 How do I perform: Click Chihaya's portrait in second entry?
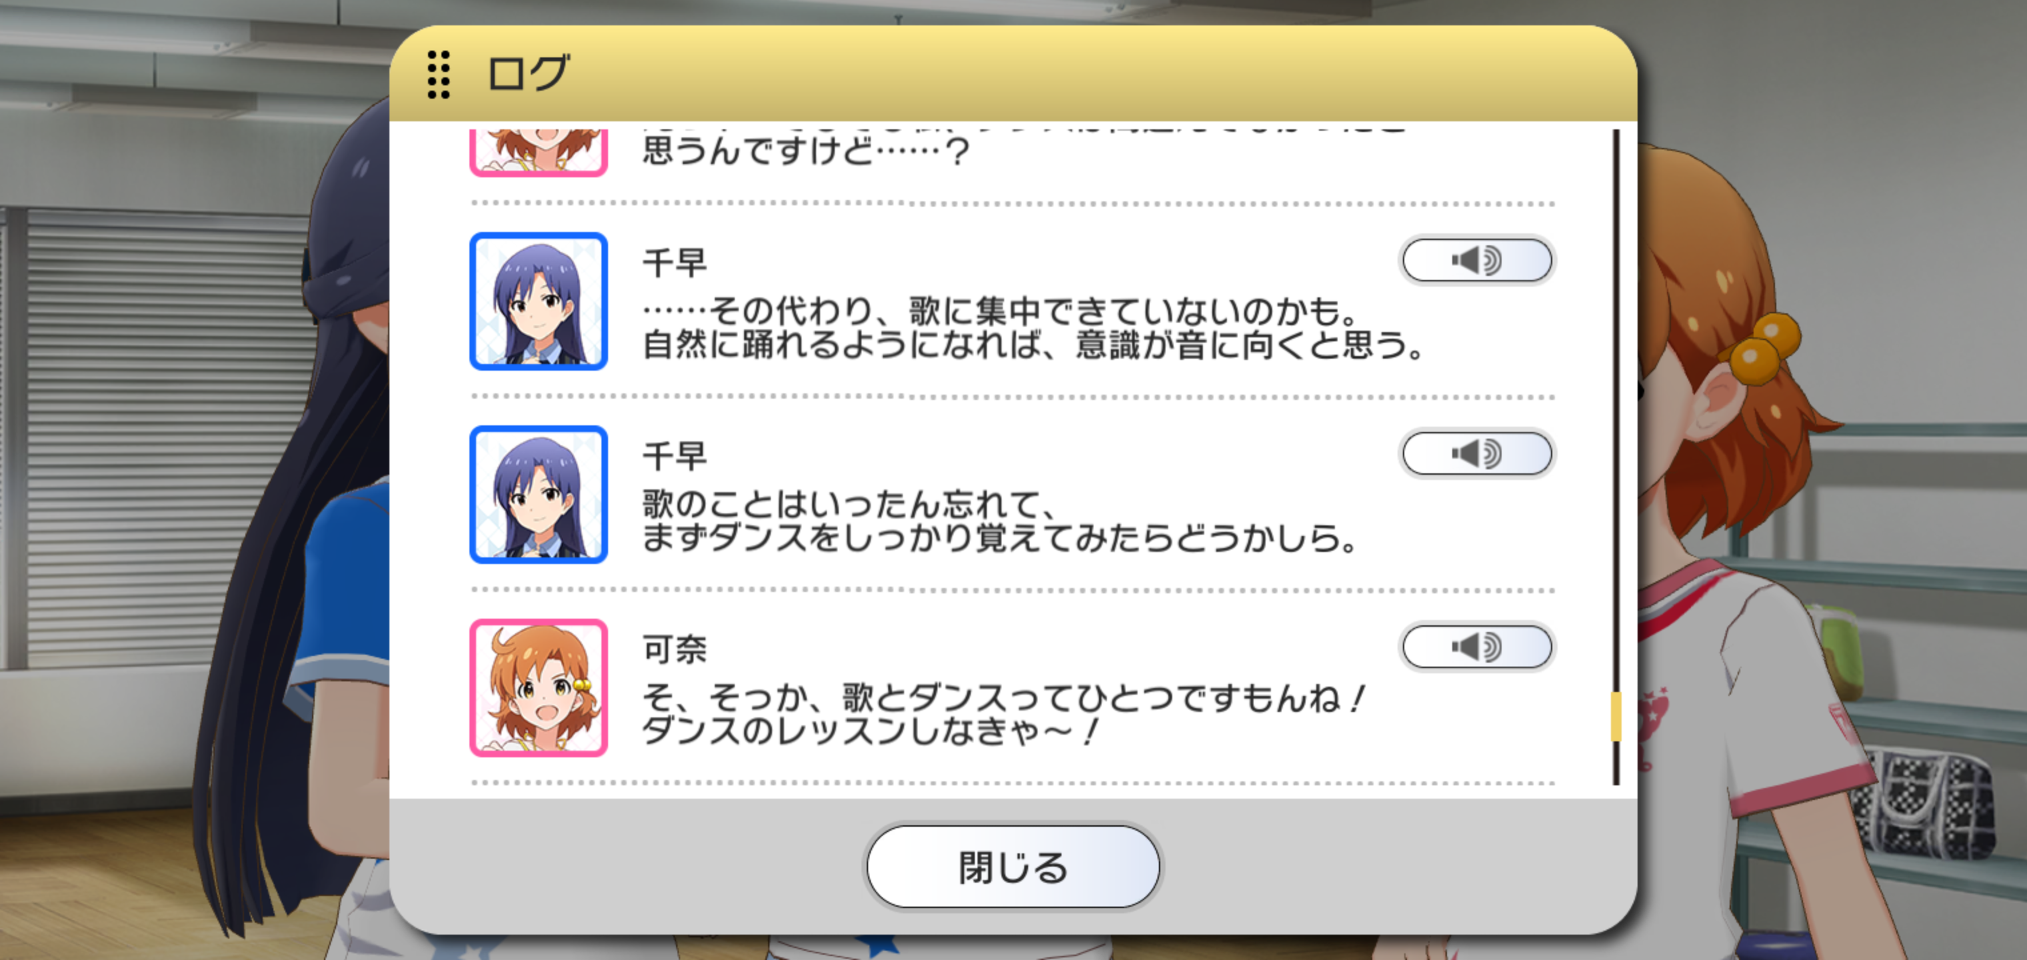pos(538,495)
